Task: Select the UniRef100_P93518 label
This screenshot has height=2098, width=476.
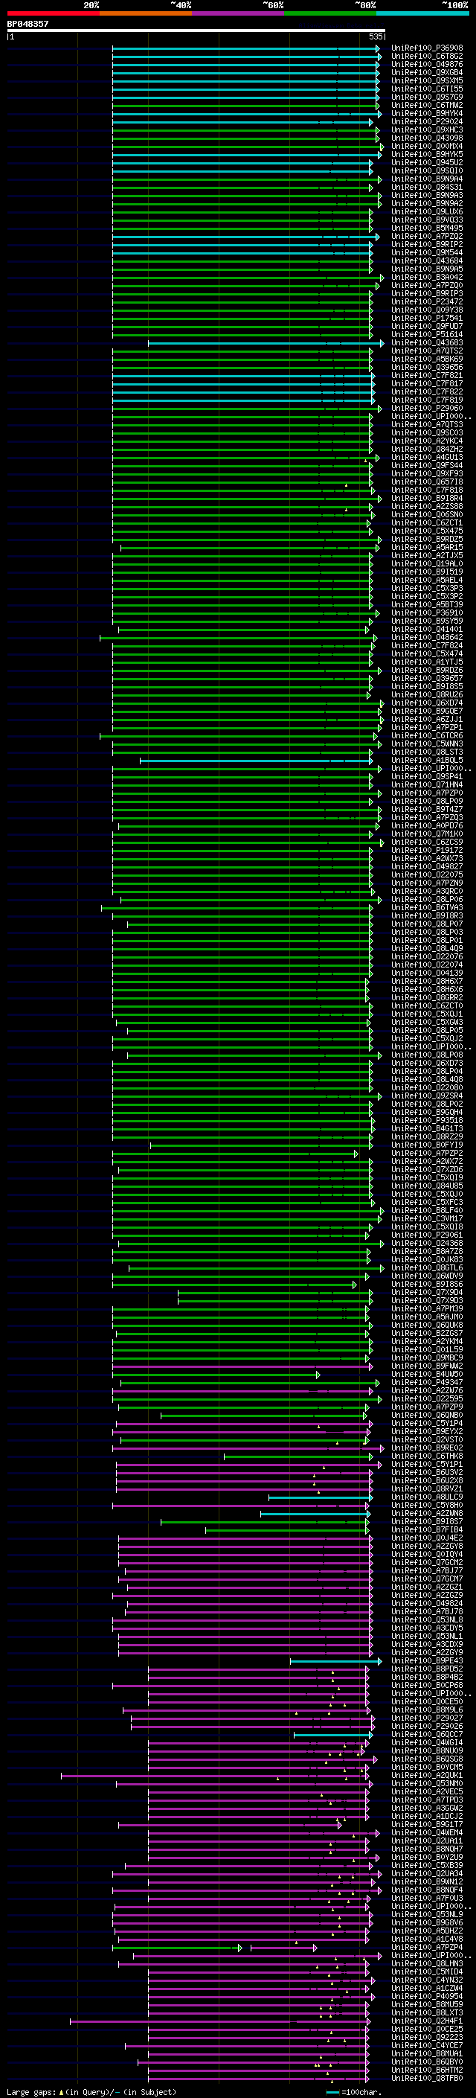Action: (427, 1121)
